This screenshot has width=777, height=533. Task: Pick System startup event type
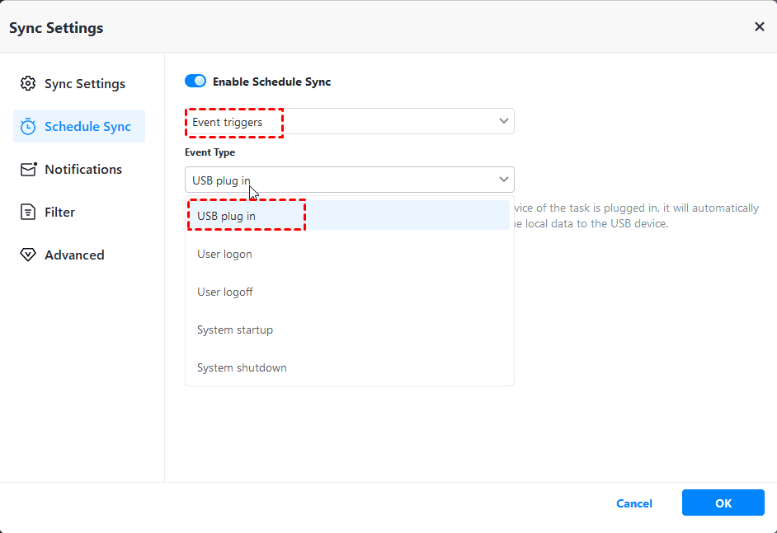pos(234,330)
